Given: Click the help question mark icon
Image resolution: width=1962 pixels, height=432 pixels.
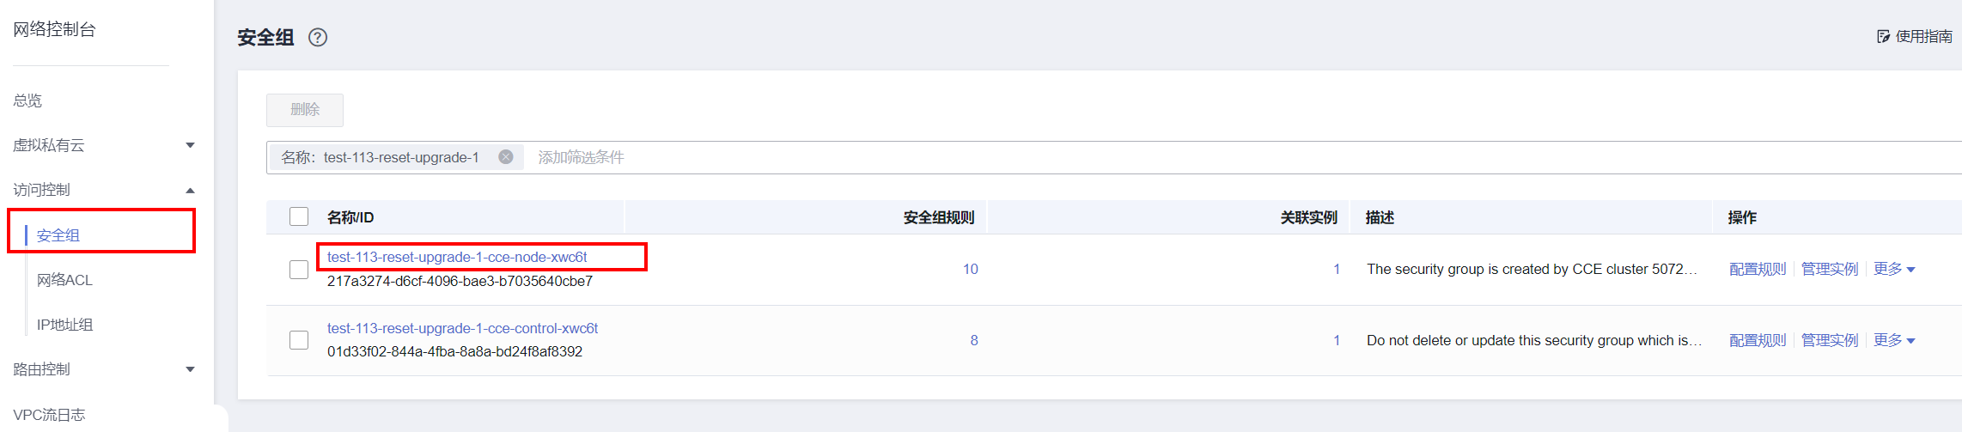Looking at the screenshot, I should click(x=318, y=38).
